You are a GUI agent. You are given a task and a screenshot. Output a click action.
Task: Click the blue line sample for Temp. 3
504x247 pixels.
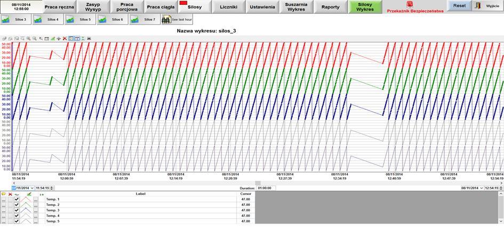pyautogui.click(x=26, y=210)
